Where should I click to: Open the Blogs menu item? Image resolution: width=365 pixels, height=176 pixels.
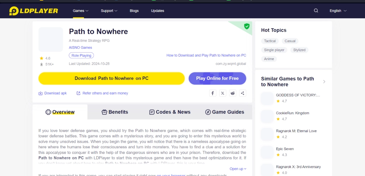click(134, 11)
